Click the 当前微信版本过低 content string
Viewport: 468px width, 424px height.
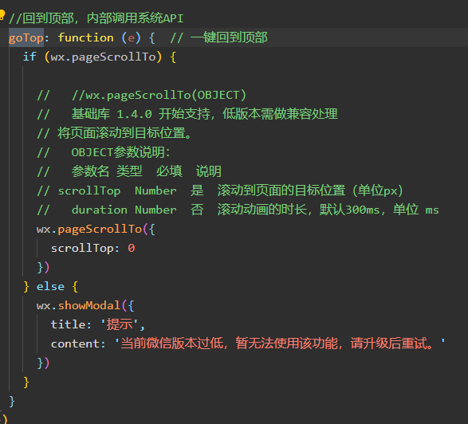point(280,344)
